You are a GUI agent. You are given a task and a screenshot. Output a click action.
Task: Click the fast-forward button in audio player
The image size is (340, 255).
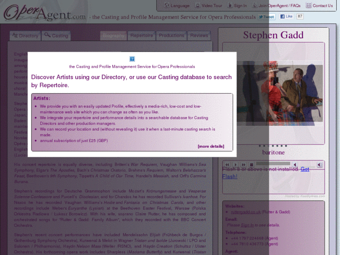[244, 165]
